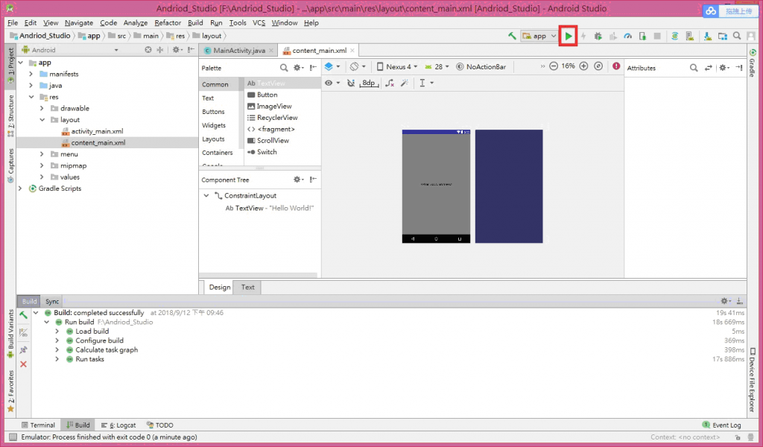Toggle the Structure tool window sidebar tab
Screen dimensions: 763x447
[x=10, y=115]
